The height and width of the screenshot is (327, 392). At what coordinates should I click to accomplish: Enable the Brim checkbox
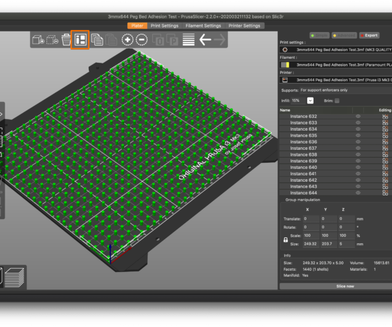pos(336,101)
